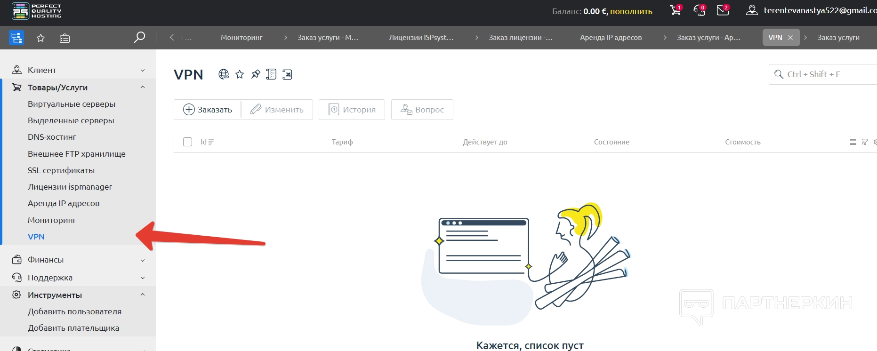Image resolution: width=877 pixels, height=351 pixels.
Task: Open the support headset icon
Action: click(x=700, y=10)
